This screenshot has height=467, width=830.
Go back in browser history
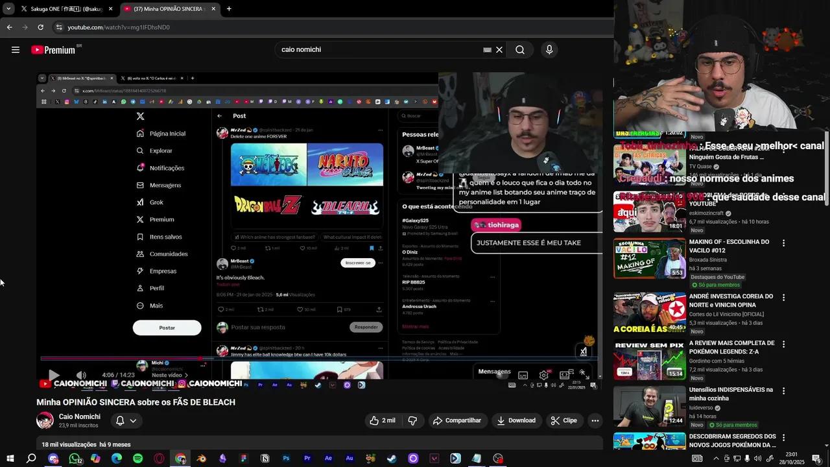point(9,27)
